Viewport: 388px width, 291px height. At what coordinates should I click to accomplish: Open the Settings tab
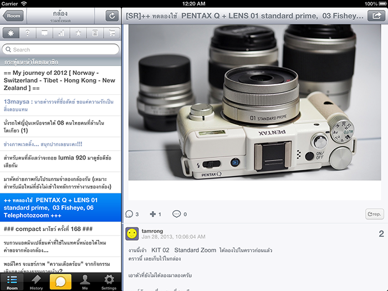(x=109, y=282)
